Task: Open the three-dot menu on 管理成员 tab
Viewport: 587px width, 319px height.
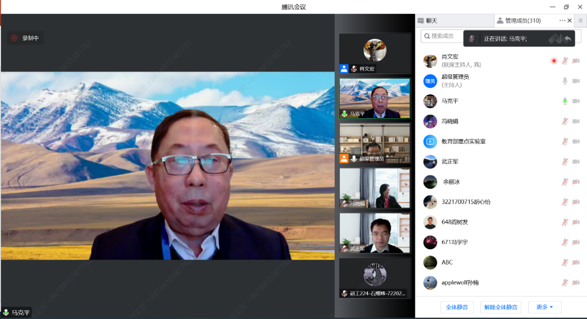Action: (562, 21)
